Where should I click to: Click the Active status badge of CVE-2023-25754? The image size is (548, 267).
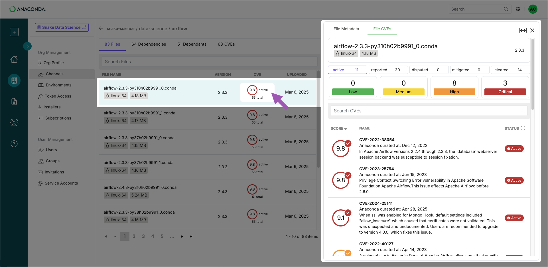(x=514, y=180)
